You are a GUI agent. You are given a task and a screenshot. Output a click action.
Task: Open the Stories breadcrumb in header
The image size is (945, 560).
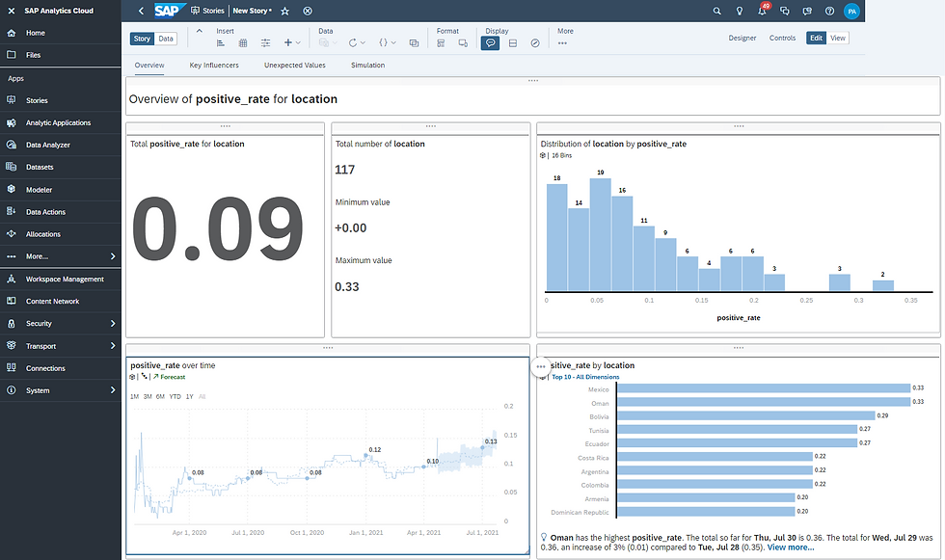[207, 11]
